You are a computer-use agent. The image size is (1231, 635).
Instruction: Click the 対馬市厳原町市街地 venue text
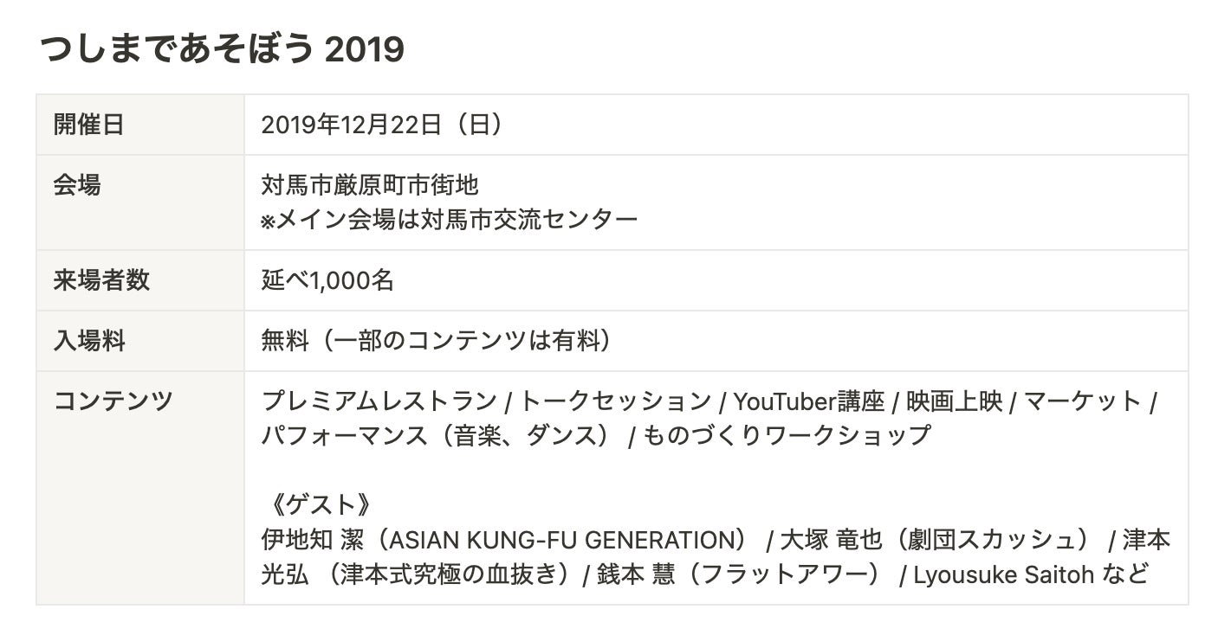tap(370, 185)
